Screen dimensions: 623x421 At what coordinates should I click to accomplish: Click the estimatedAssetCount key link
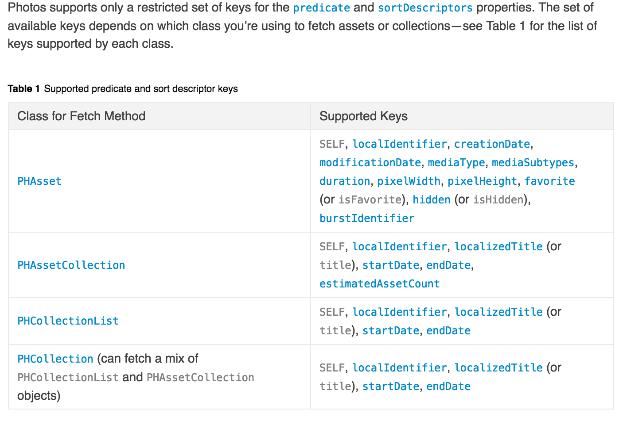click(x=379, y=284)
